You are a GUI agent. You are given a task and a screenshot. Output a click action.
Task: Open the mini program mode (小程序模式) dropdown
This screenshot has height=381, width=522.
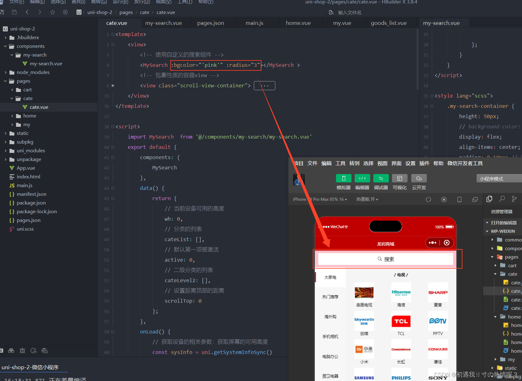tap(499, 178)
